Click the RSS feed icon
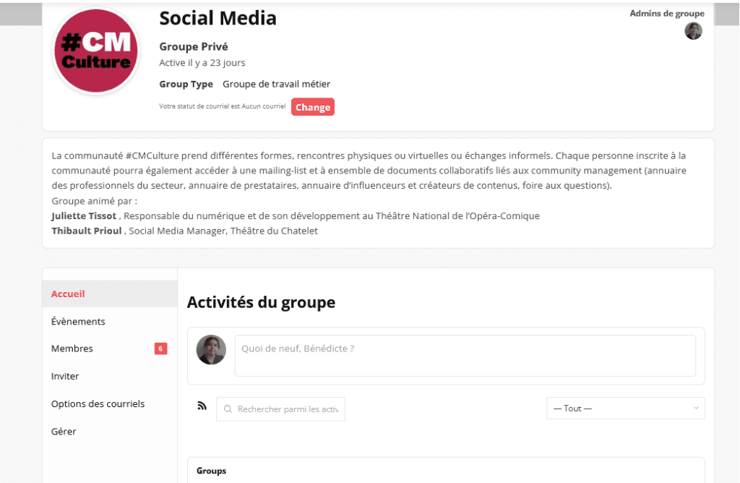Screen dimensions: 740x483 [x=202, y=406]
